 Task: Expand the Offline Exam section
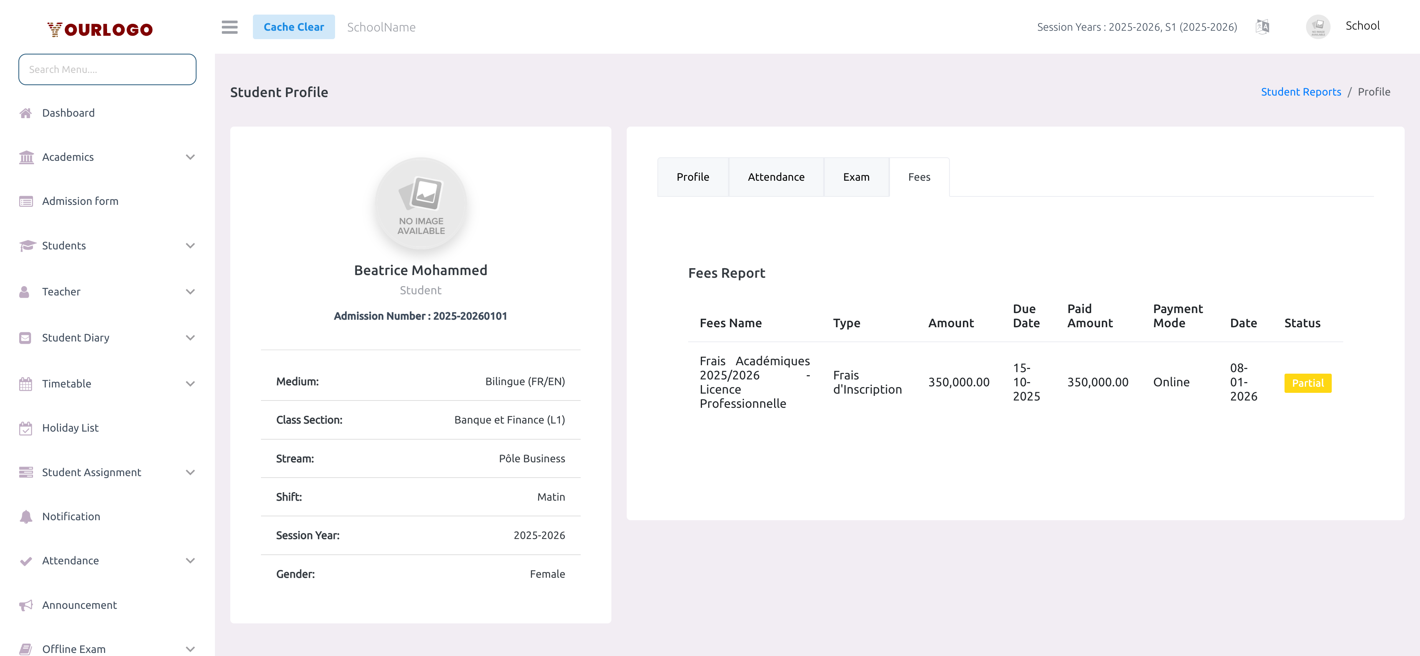tap(190, 649)
